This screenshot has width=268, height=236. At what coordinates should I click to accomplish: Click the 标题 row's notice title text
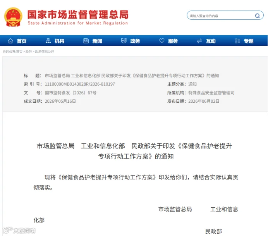tap(132, 76)
